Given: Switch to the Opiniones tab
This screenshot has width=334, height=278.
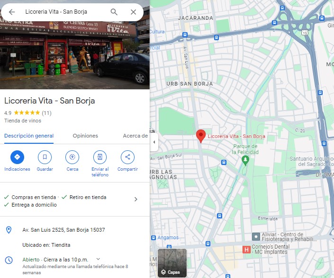Looking at the screenshot, I should click(85, 136).
